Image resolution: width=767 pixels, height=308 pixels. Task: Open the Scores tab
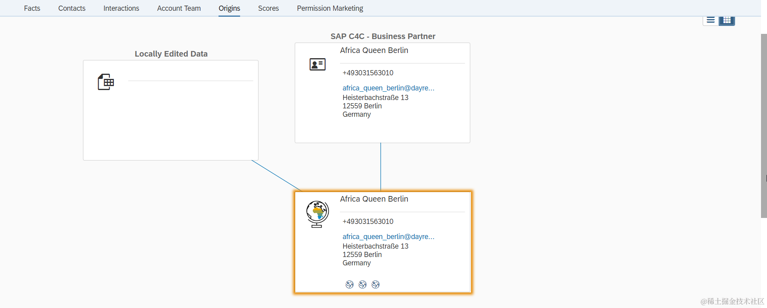(268, 8)
